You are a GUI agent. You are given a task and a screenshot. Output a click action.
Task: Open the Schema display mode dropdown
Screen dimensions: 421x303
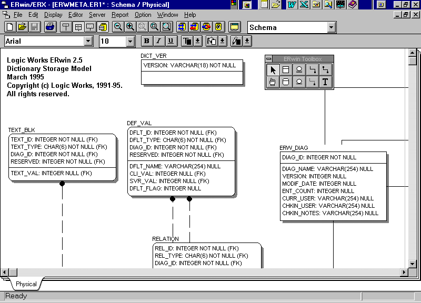tap(331, 27)
